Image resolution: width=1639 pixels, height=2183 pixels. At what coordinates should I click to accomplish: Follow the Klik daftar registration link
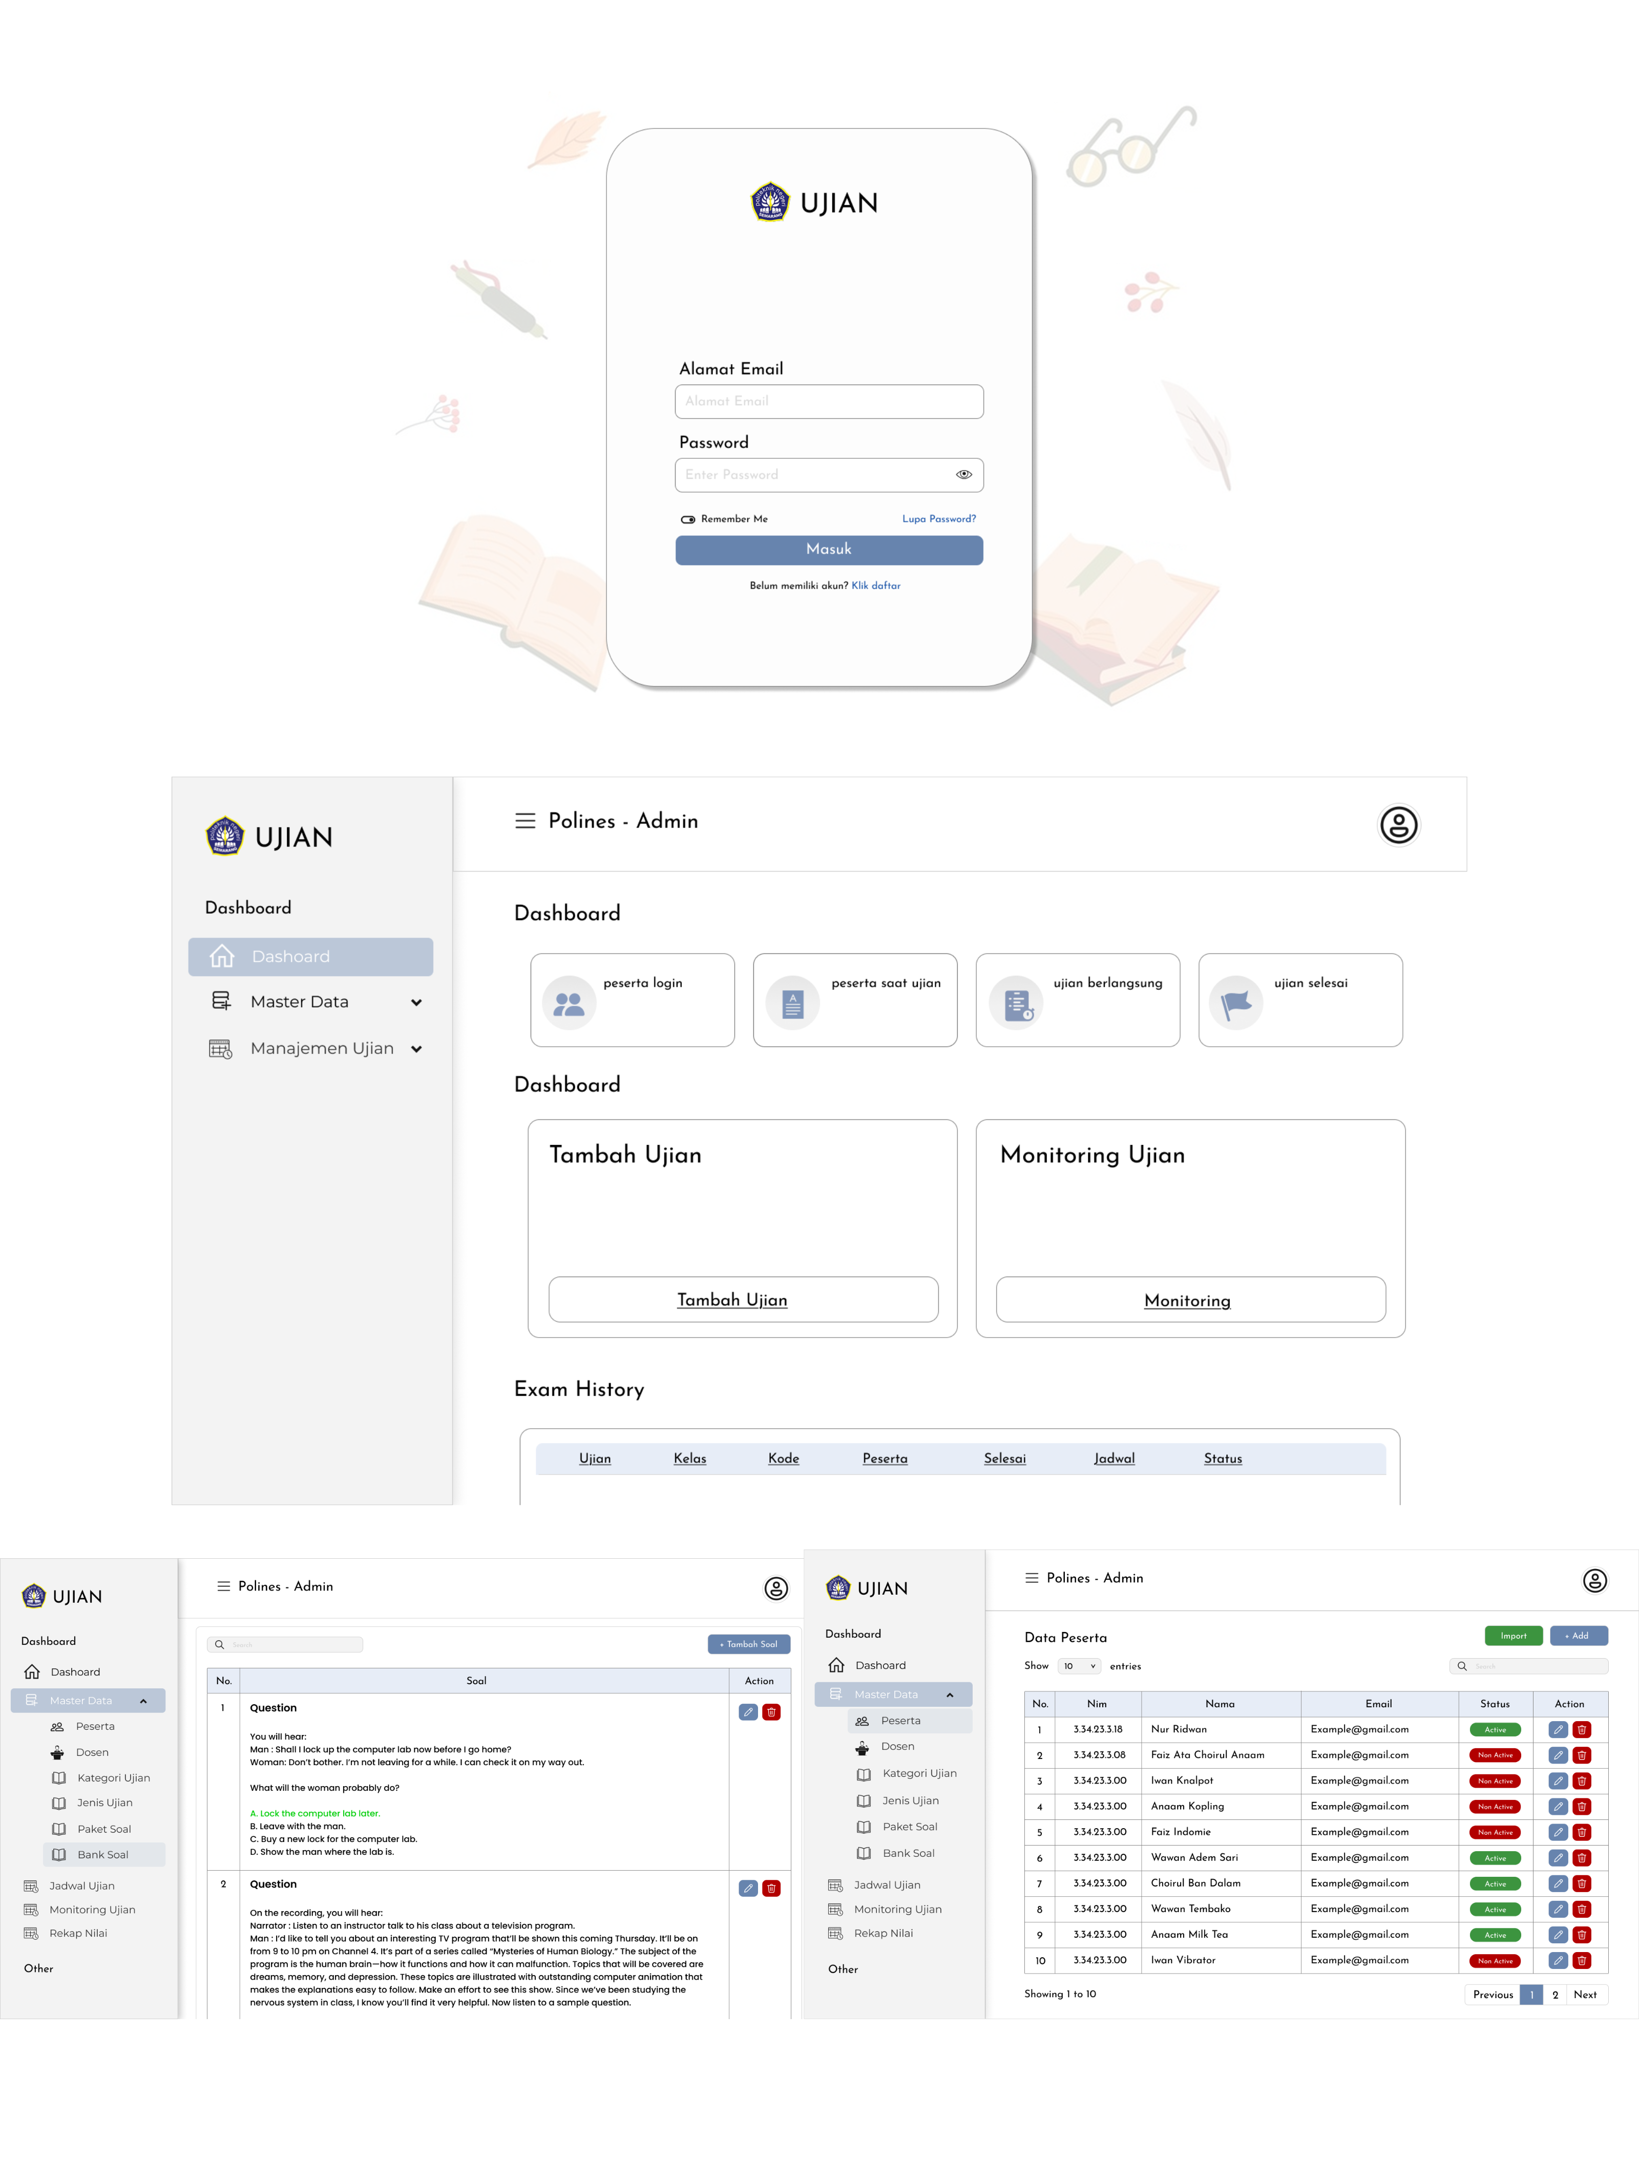coord(875,586)
